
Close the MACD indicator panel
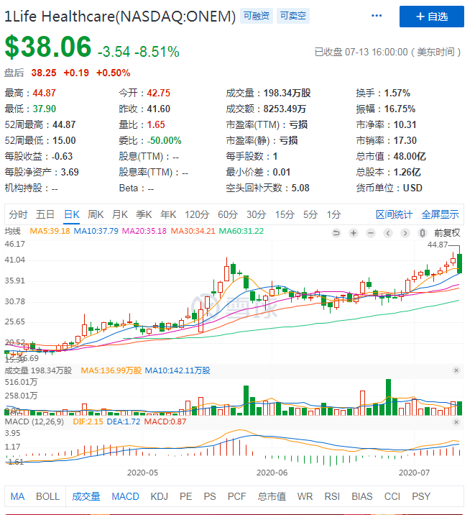pos(456,422)
